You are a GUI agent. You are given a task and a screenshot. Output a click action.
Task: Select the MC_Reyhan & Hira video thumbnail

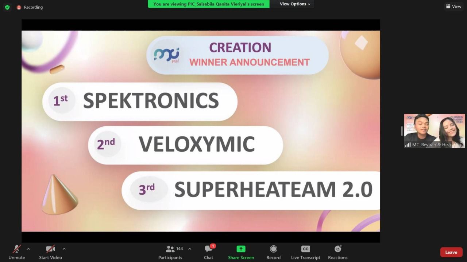tap(434, 131)
